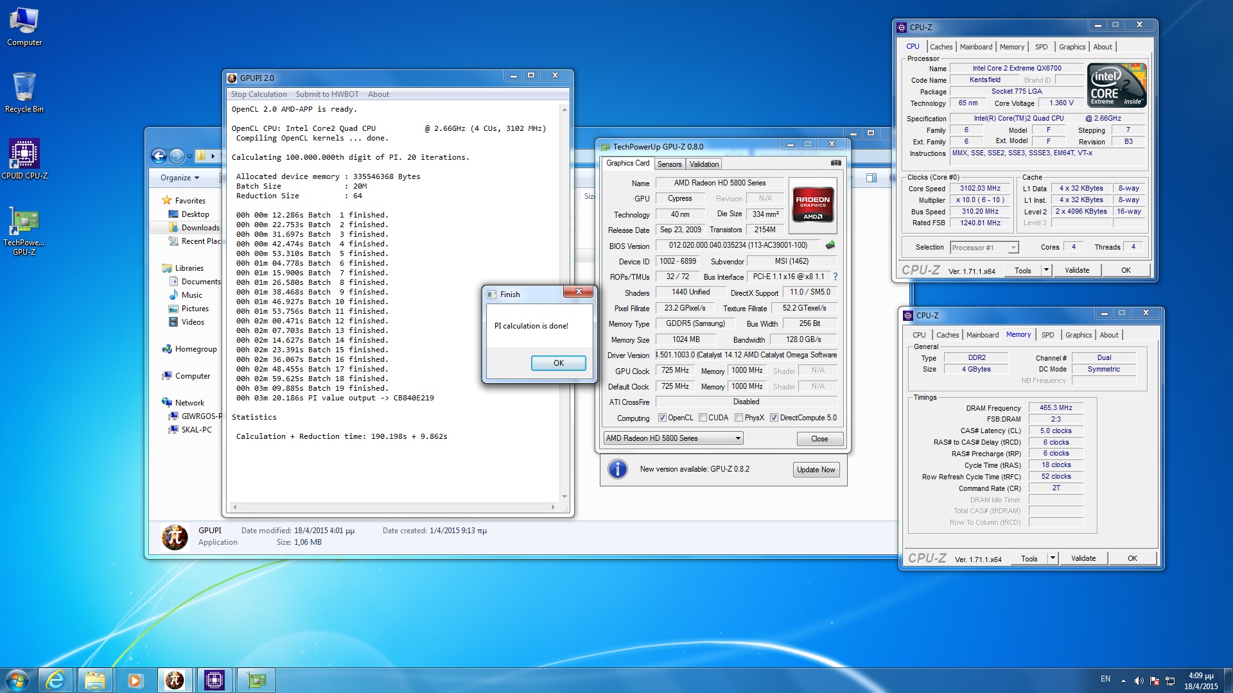Click the network tray icon
1233x693 pixels.
1169,681
